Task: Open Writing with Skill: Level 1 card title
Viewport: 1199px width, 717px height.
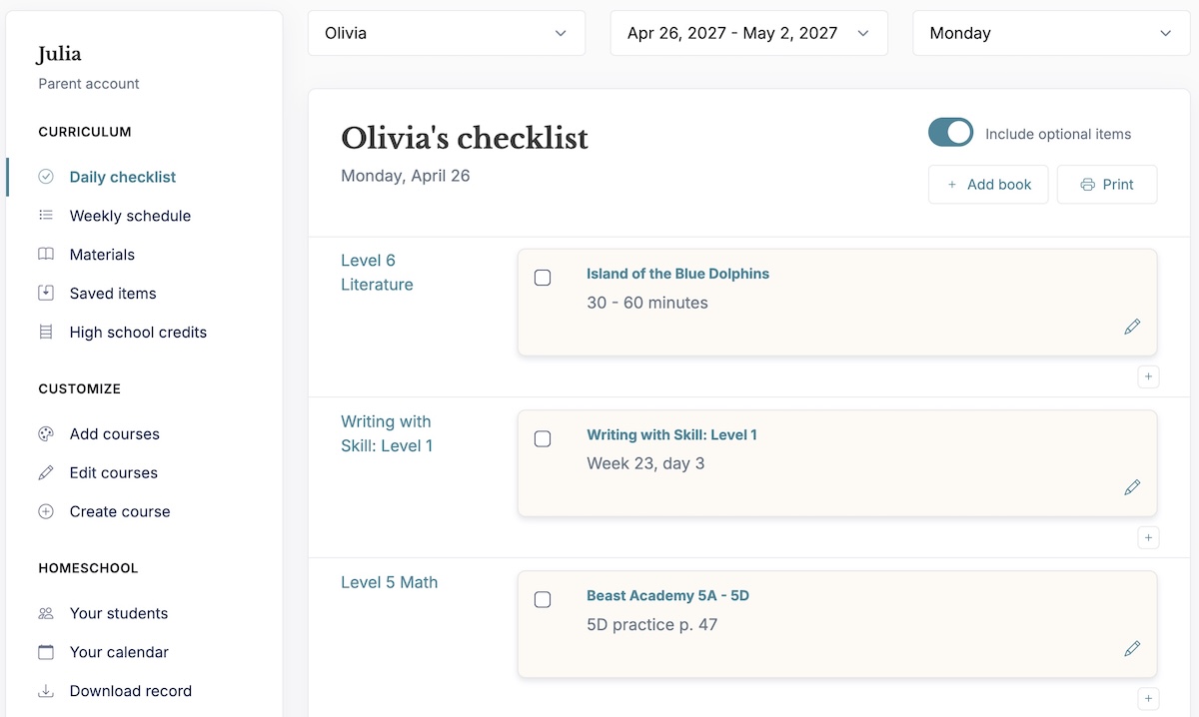Action: (x=671, y=434)
